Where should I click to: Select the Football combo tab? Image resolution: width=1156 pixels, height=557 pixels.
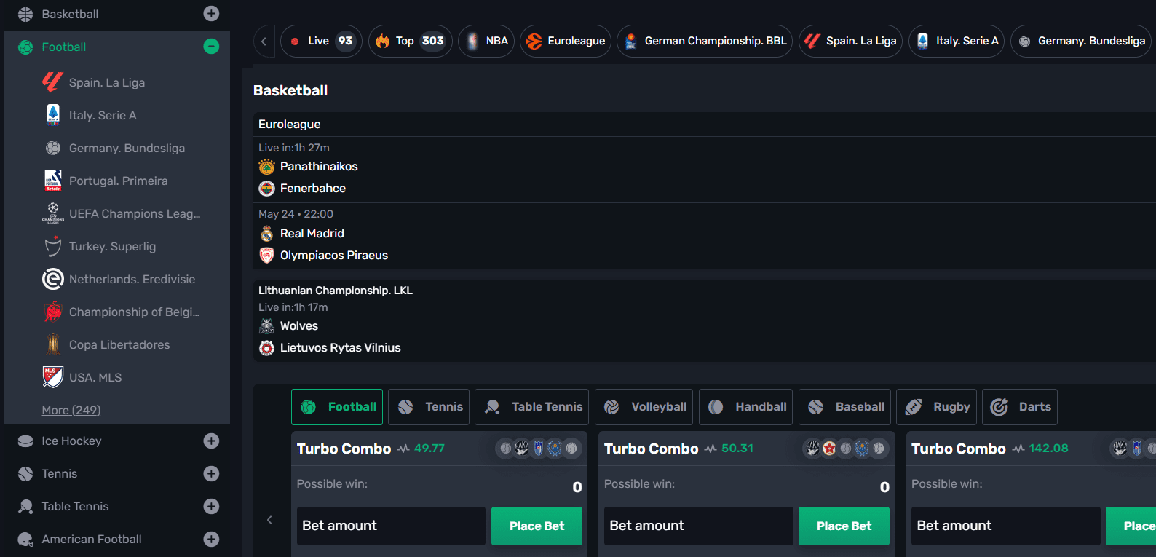[x=337, y=407]
